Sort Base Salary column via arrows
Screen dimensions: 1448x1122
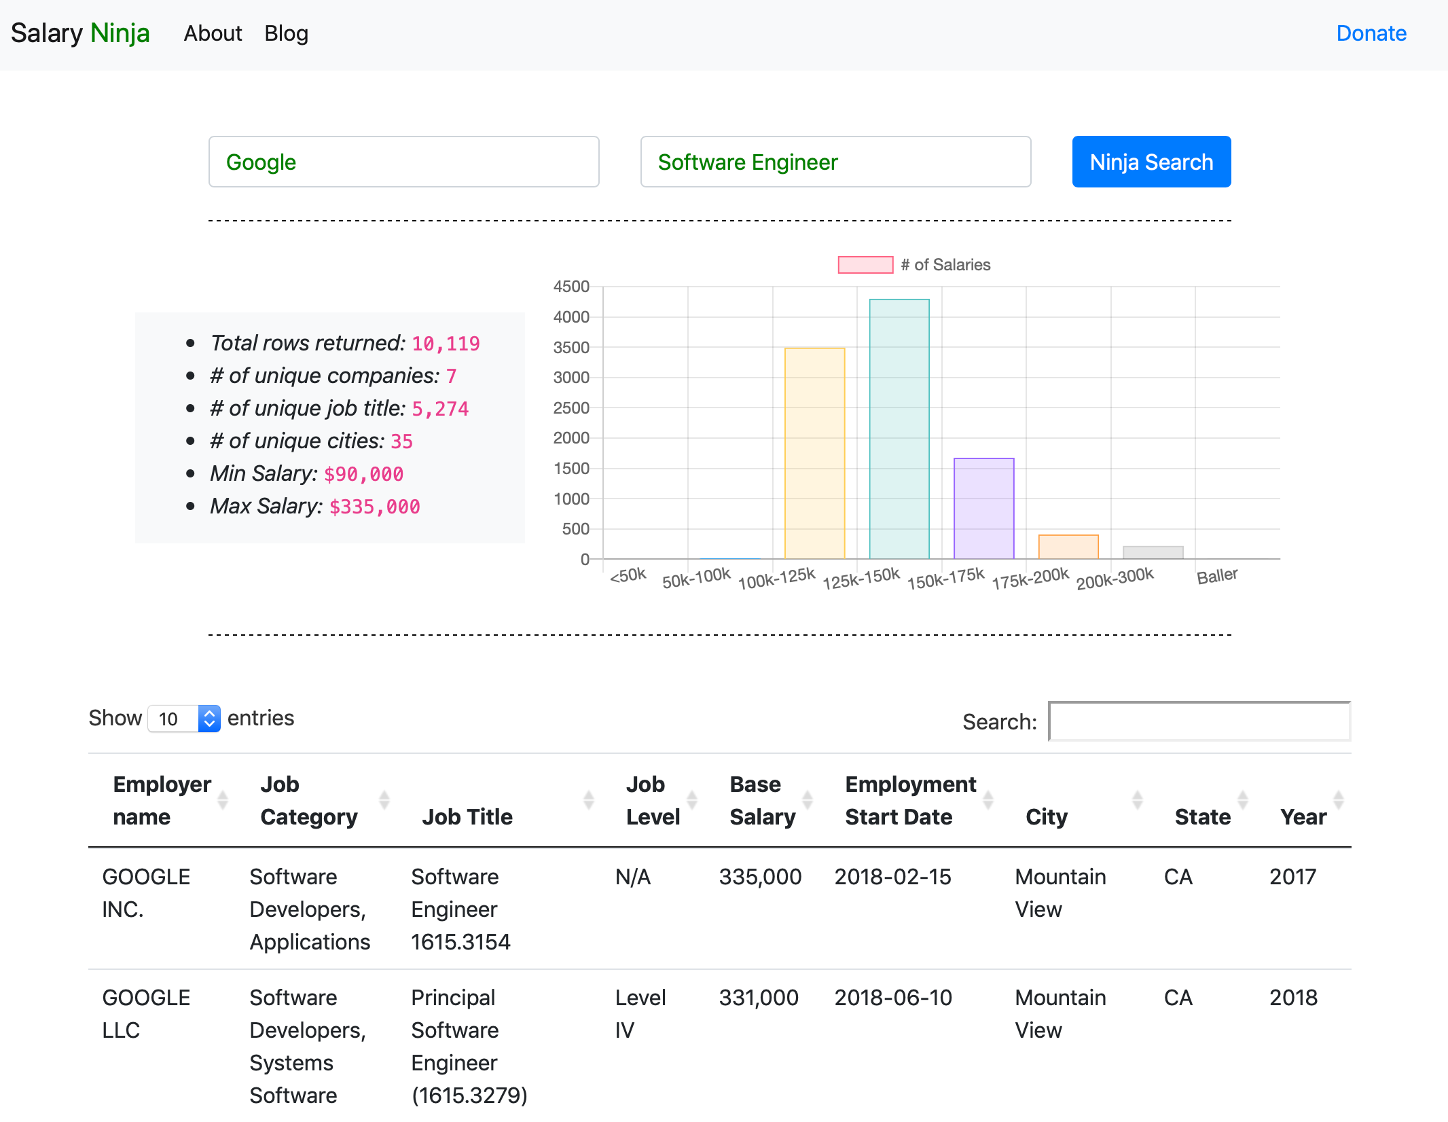(x=808, y=800)
